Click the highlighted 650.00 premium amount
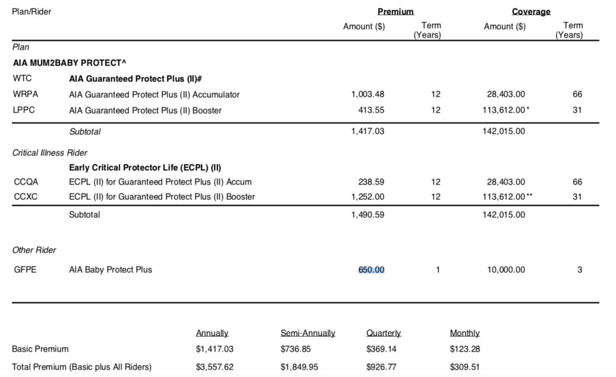The height and width of the screenshot is (377, 616). pyautogui.click(x=371, y=270)
